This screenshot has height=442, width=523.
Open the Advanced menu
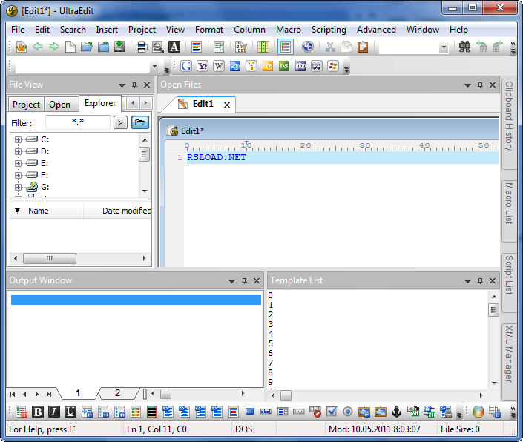click(376, 30)
